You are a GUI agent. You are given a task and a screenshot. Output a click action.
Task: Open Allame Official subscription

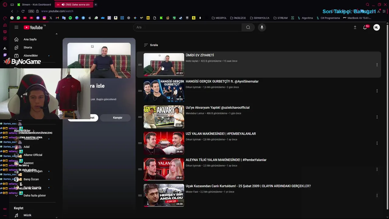click(33, 155)
